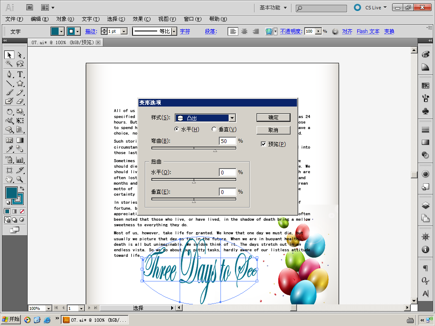Screen dimensions: 435x326
Task: Align text right in control bar
Action: (x=255, y=31)
